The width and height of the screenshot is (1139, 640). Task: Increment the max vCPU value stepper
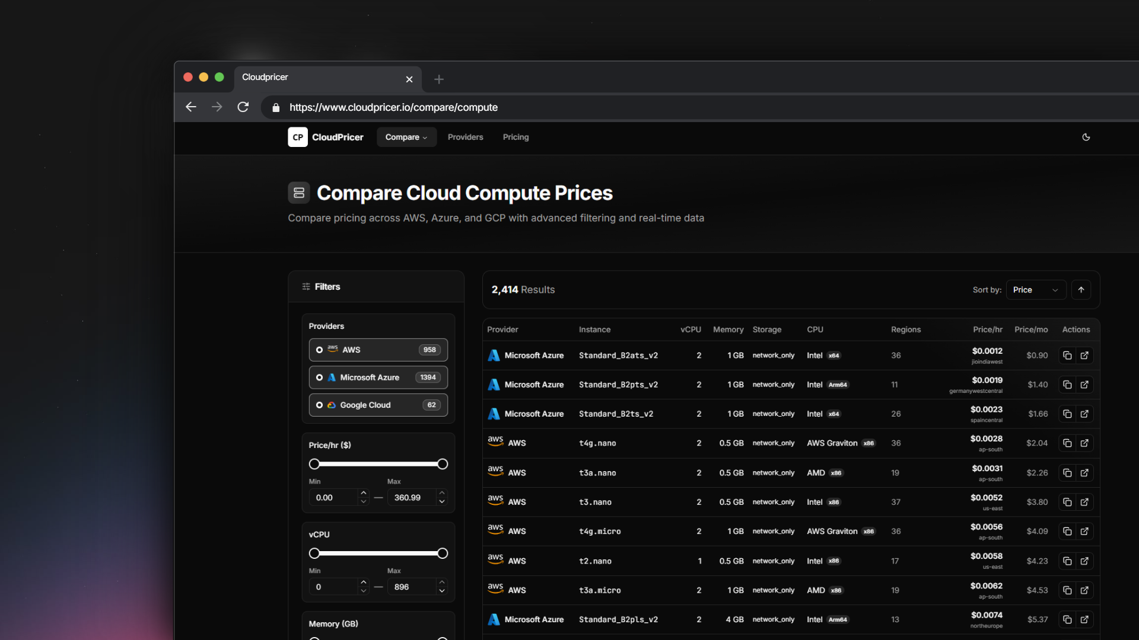pyautogui.click(x=442, y=583)
